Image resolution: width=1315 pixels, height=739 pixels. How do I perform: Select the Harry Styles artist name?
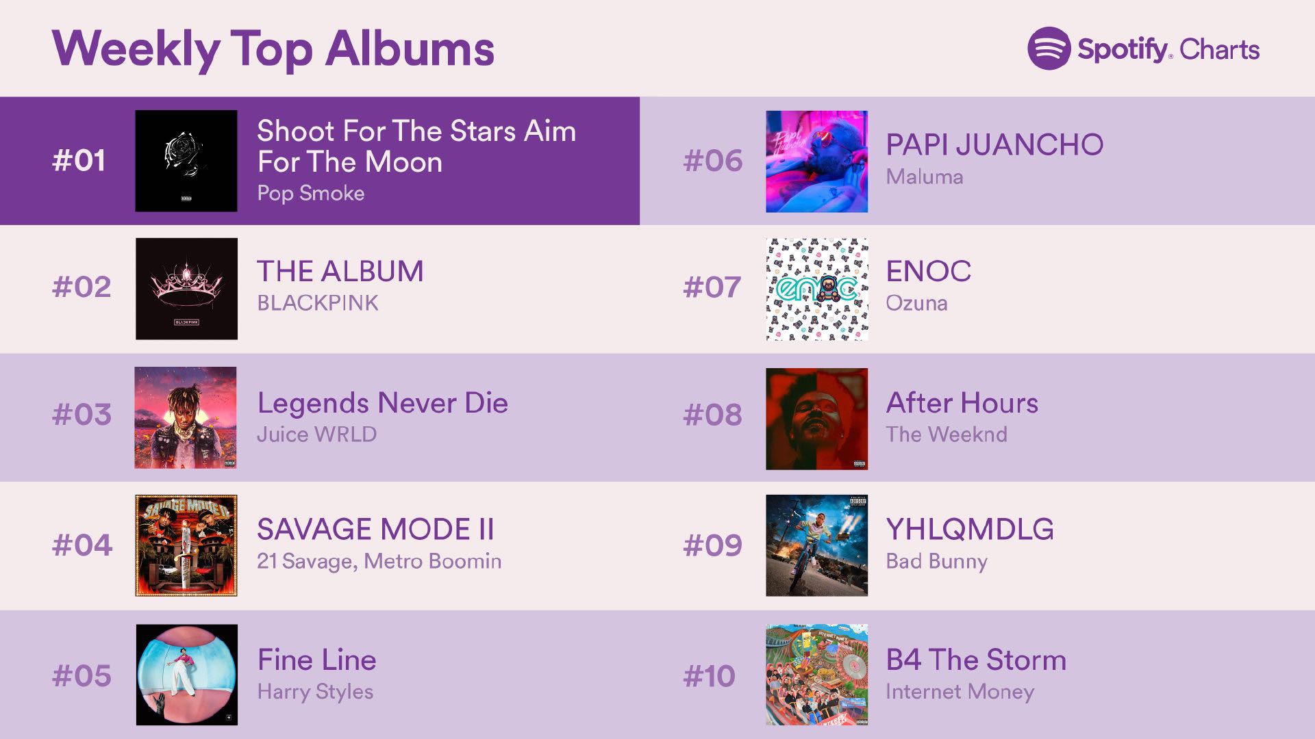point(315,692)
